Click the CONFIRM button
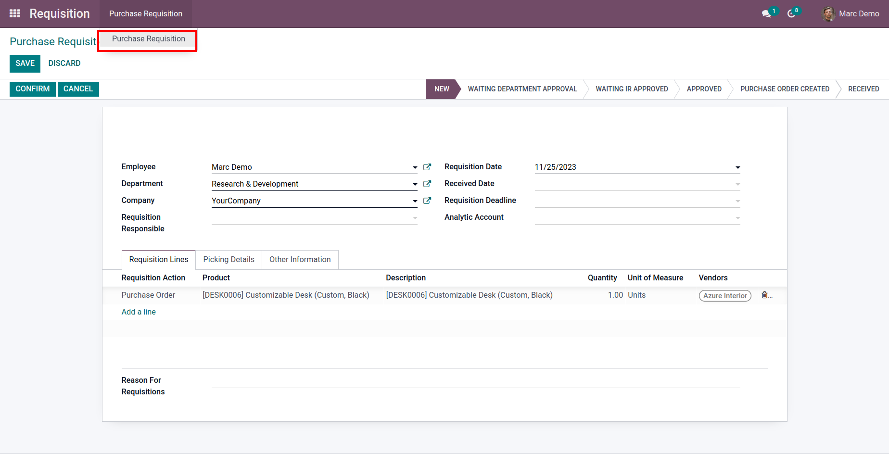The height and width of the screenshot is (454, 889). click(33, 89)
